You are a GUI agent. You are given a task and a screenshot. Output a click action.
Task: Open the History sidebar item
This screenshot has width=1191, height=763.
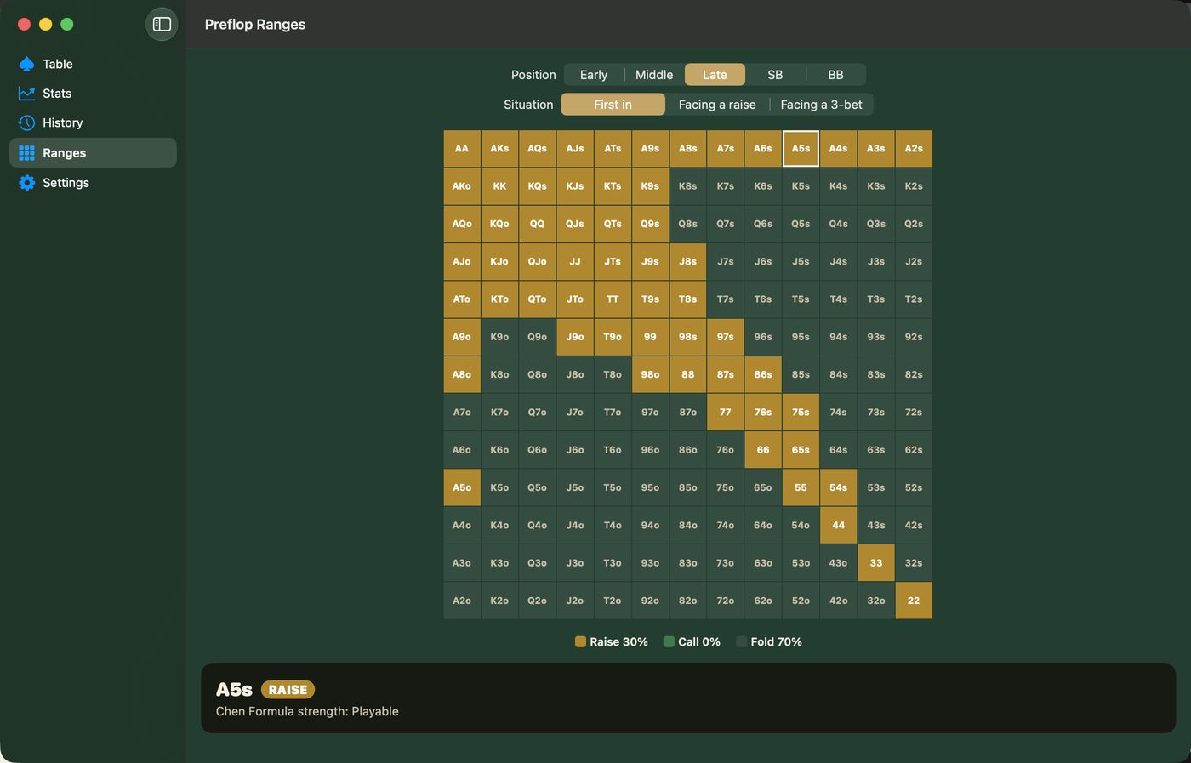93,122
